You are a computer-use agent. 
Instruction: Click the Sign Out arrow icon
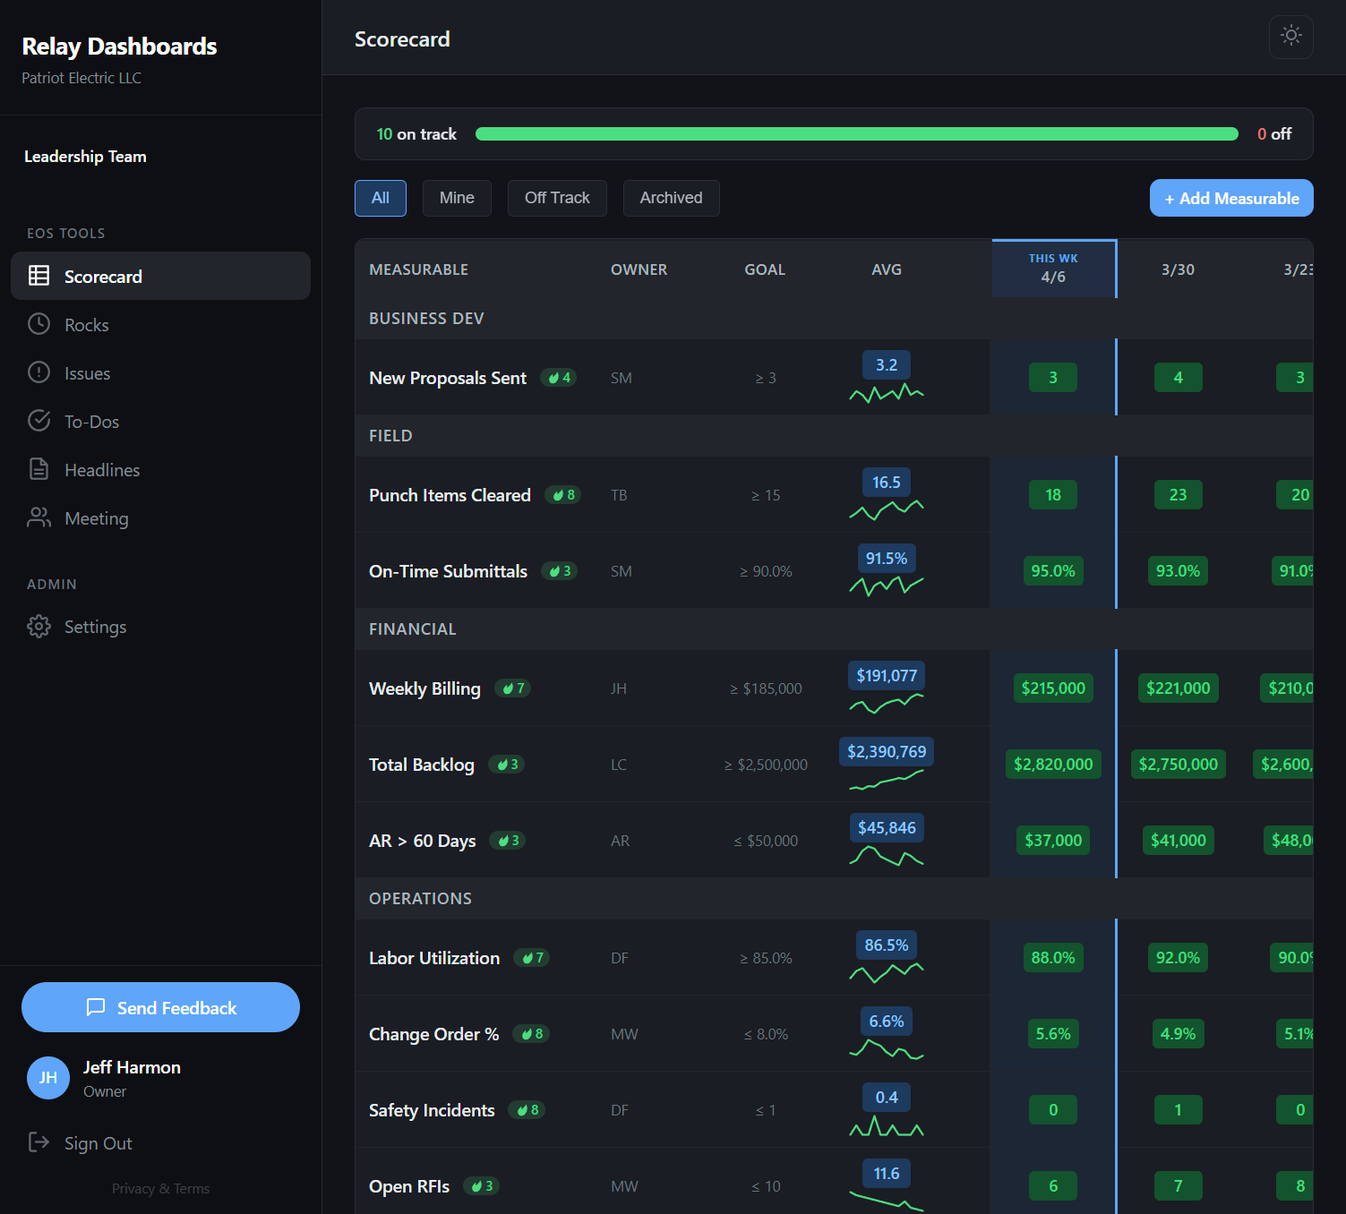pyautogui.click(x=39, y=1142)
